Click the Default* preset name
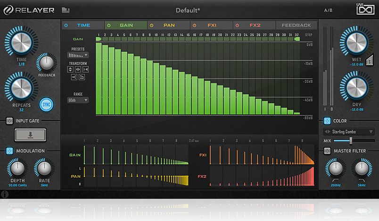379x221 pixels. point(188,10)
